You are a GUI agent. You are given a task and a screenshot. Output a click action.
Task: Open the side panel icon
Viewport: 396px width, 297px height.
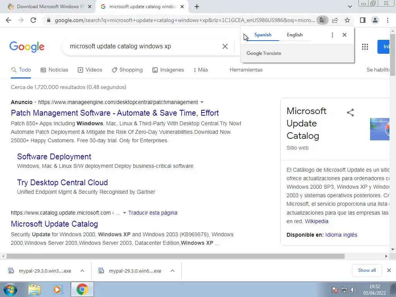coord(363,20)
